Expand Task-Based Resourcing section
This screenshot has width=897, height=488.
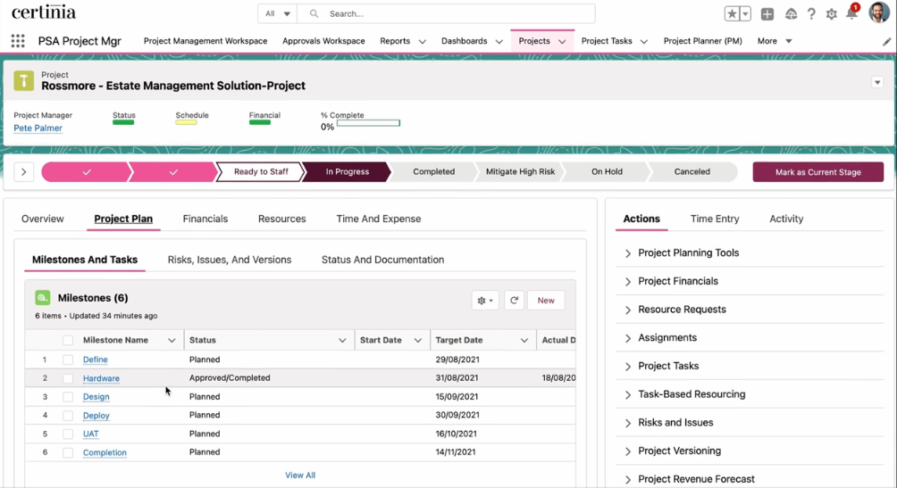point(627,395)
